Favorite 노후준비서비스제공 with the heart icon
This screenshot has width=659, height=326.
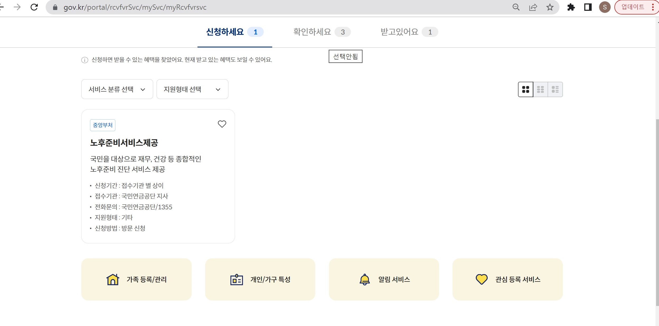coord(222,124)
